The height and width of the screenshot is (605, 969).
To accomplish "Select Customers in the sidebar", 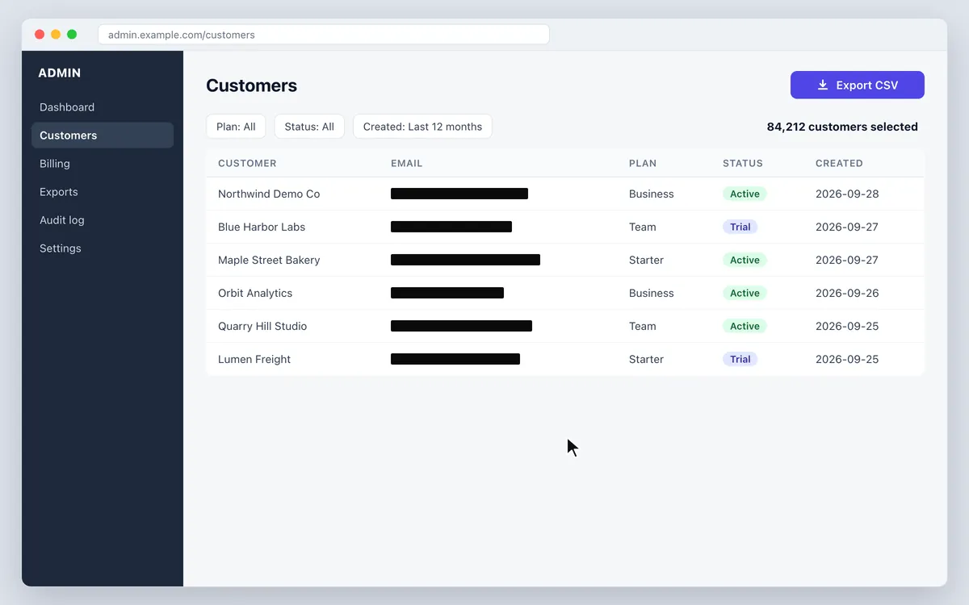I will (x=103, y=136).
